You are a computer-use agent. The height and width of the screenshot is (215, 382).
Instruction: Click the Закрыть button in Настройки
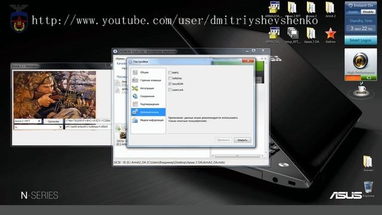pos(242,140)
